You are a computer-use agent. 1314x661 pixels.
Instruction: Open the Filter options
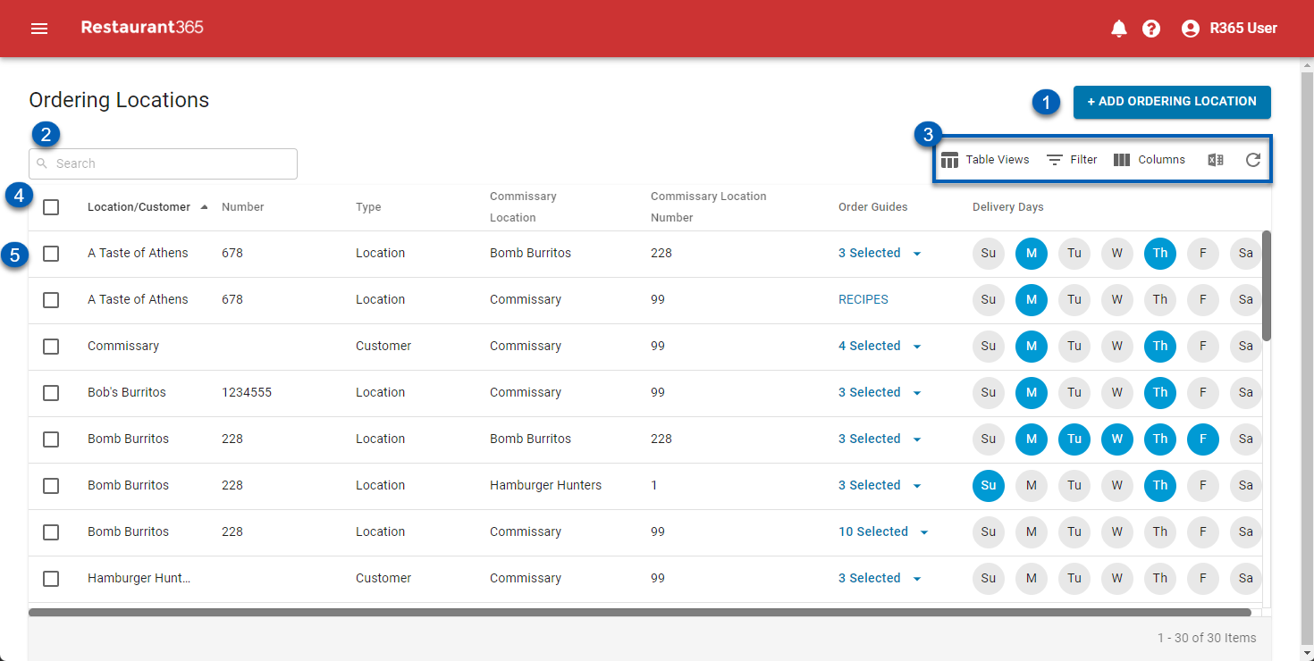coord(1072,160)
